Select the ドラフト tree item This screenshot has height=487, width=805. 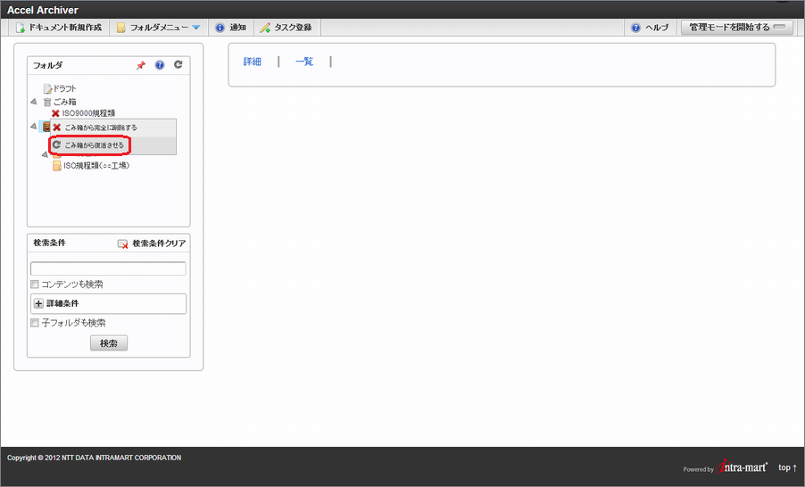pyautogui.click(x=65, y=89)
